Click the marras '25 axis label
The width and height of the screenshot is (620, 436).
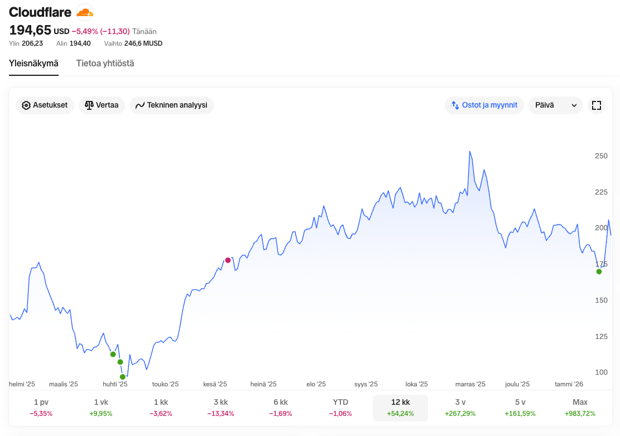470,384
